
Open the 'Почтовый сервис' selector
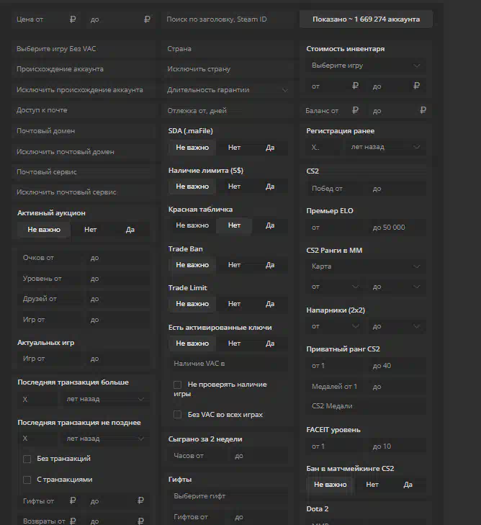(84, 172)
